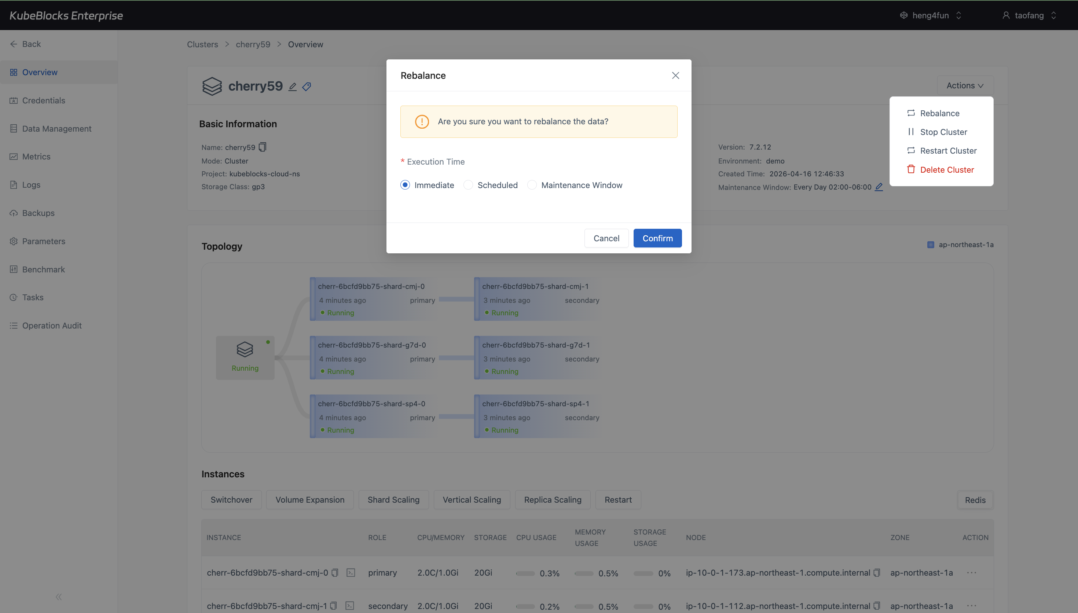Select topology node shard-sp4-0

[x=374, y=416]
